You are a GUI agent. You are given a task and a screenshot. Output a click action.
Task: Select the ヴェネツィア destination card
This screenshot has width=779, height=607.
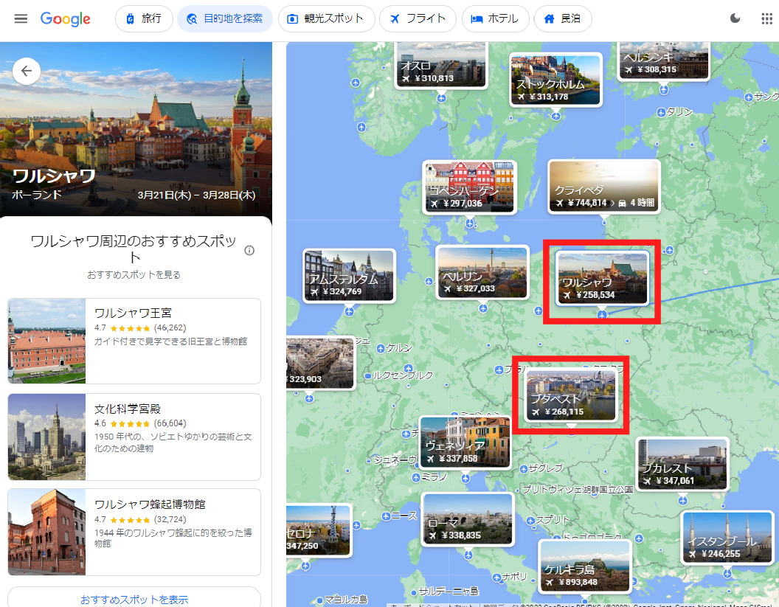pyautogui.click(x=465, y=443)
